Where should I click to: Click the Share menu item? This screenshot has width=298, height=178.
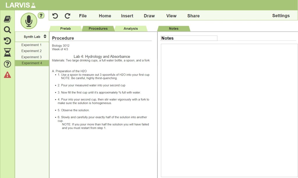point(194,16)
